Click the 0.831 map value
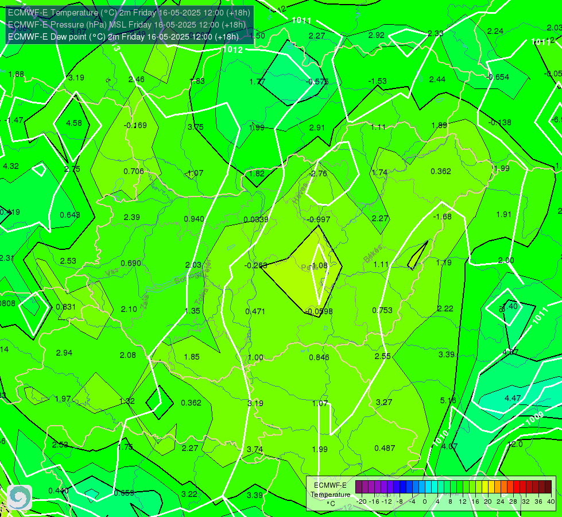 click(65, 307)
